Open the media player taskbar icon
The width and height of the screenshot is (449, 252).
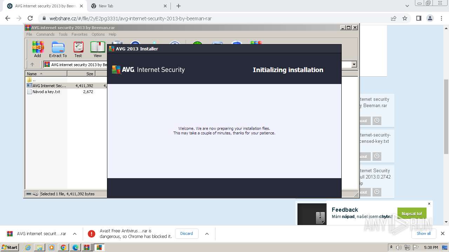52,247
